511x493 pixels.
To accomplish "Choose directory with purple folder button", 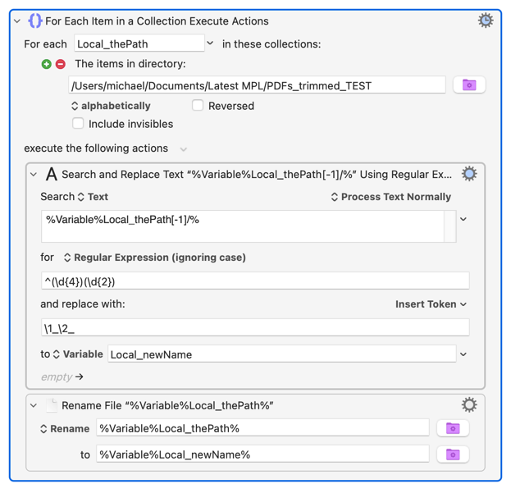I will click(x=469, y=85).
